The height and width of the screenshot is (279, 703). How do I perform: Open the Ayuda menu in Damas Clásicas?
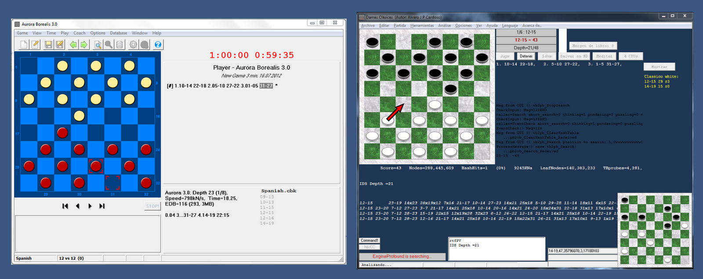pos(492,25)
